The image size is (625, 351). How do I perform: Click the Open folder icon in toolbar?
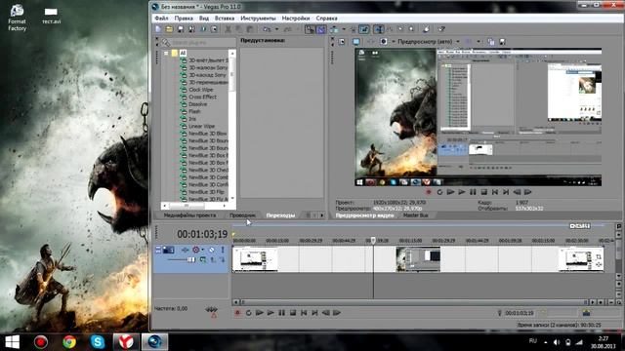pyautogui.click(x=169, y=29)
